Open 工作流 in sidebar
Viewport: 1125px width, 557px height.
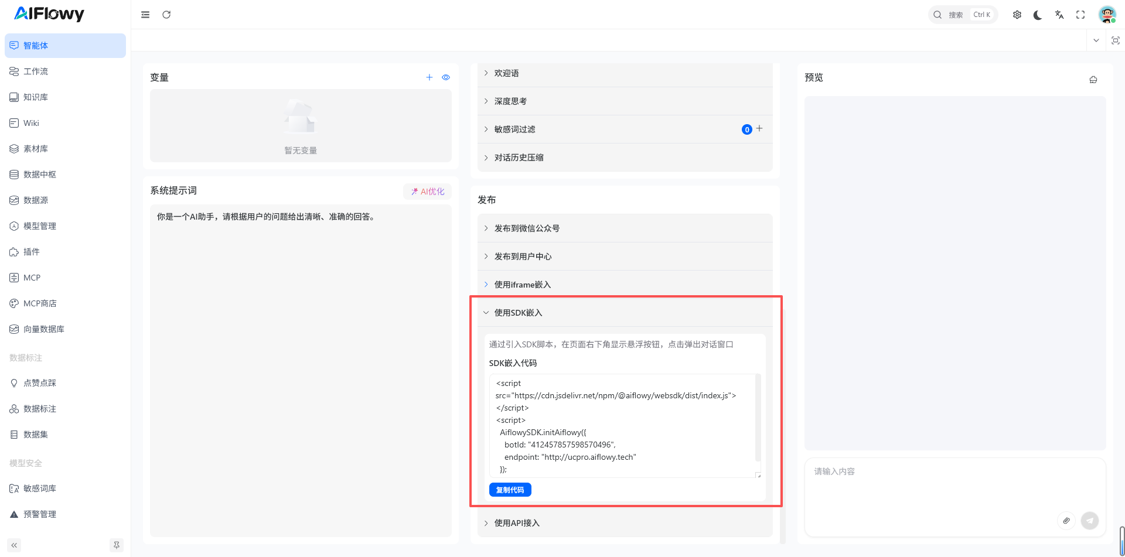(65, 71)
